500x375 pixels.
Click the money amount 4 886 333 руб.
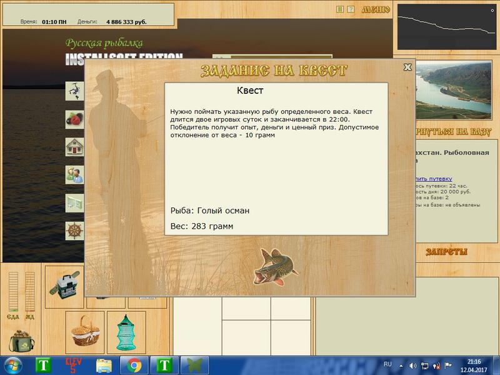126,22
